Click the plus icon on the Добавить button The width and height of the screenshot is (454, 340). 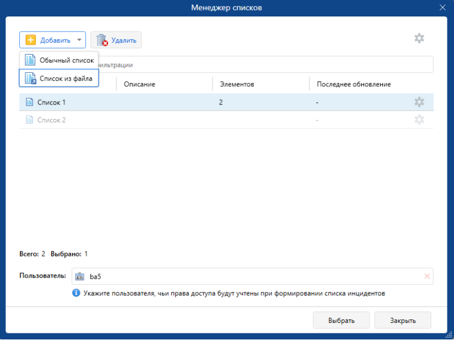[31, 40]
